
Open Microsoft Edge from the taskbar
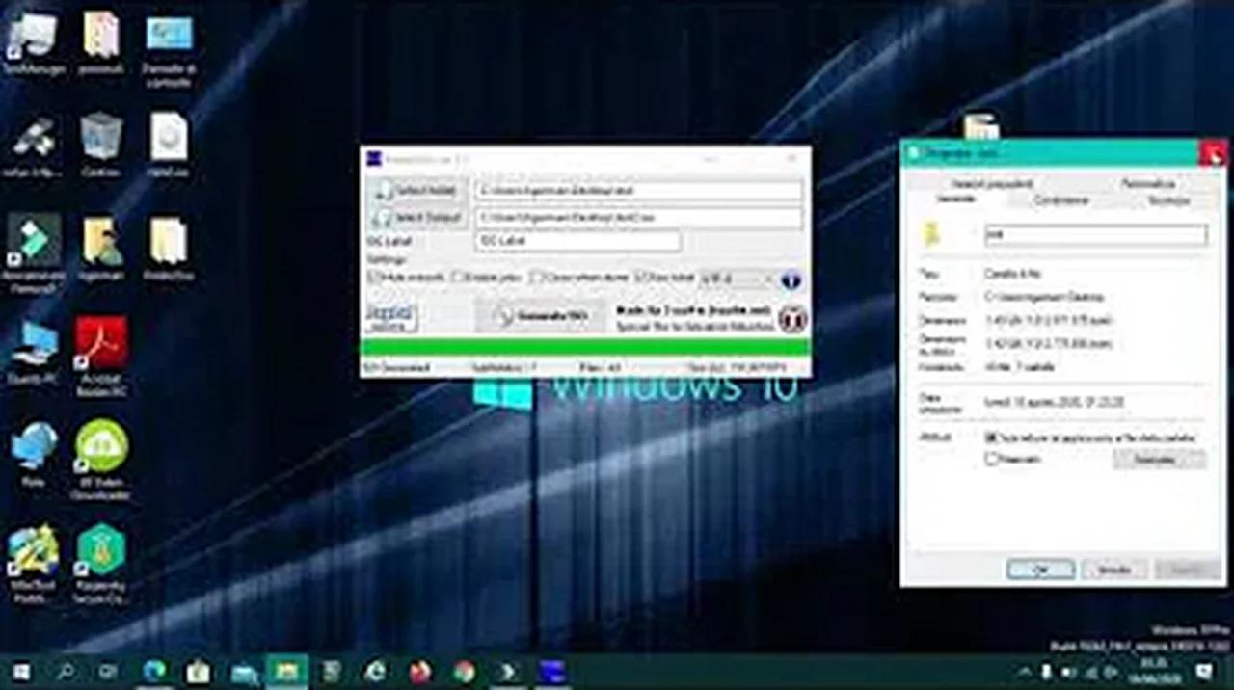154,671
